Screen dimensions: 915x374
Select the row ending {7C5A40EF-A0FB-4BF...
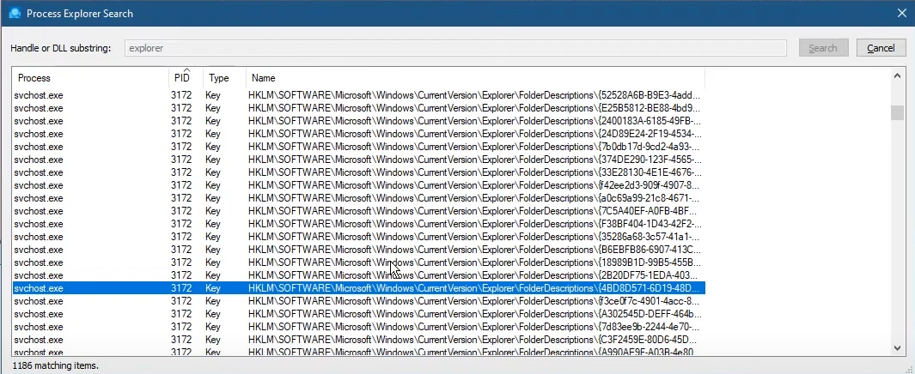coord(359,211)
